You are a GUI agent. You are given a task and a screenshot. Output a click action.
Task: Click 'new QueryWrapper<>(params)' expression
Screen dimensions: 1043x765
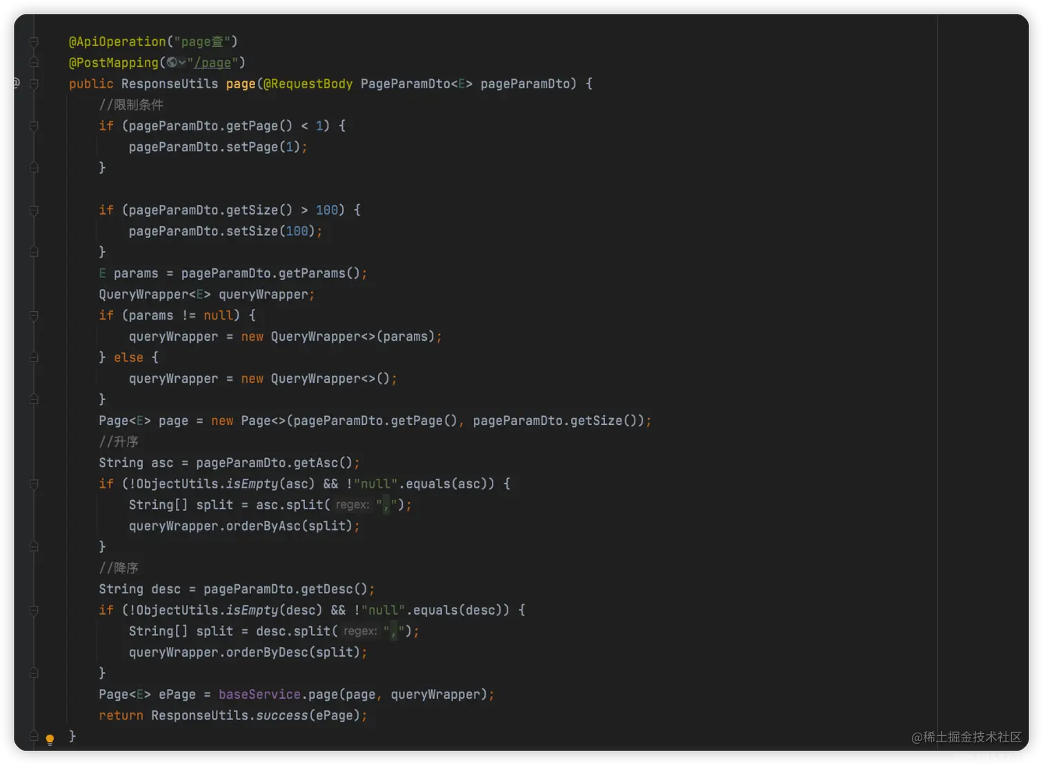pyautogui.click(x=337, y=337)
